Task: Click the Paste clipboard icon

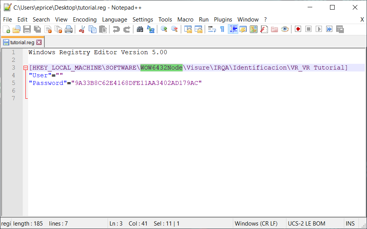Action: tap(103, 29)
